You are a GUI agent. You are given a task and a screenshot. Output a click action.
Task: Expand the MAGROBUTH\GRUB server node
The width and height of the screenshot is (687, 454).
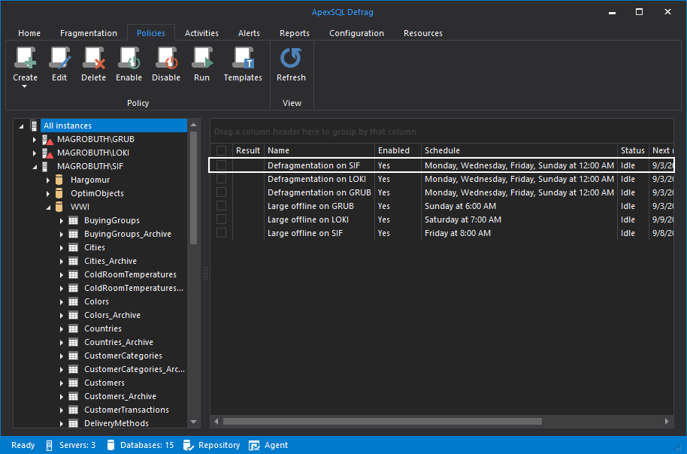(34, 140)
